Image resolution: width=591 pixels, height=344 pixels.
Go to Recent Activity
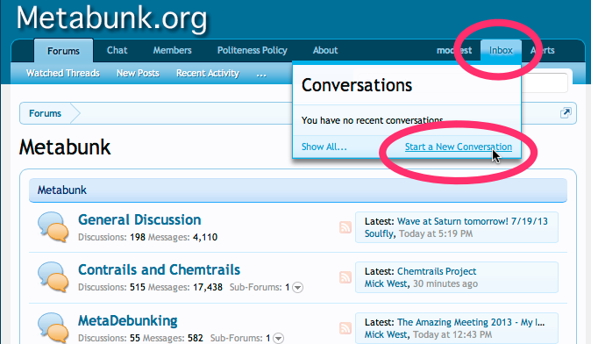point(208,73)
